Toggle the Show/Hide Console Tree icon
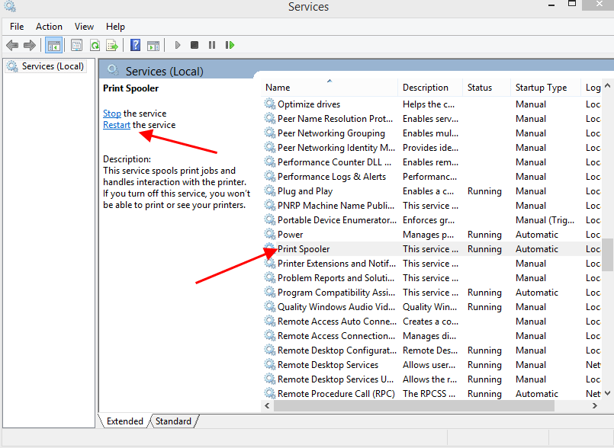The image size is (614, 448). click(x=53, y=46)
